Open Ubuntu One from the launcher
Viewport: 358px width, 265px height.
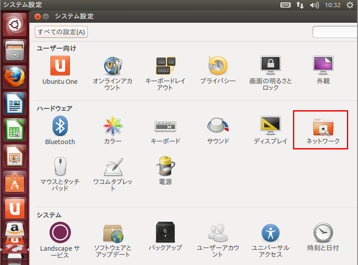(15, 209)
